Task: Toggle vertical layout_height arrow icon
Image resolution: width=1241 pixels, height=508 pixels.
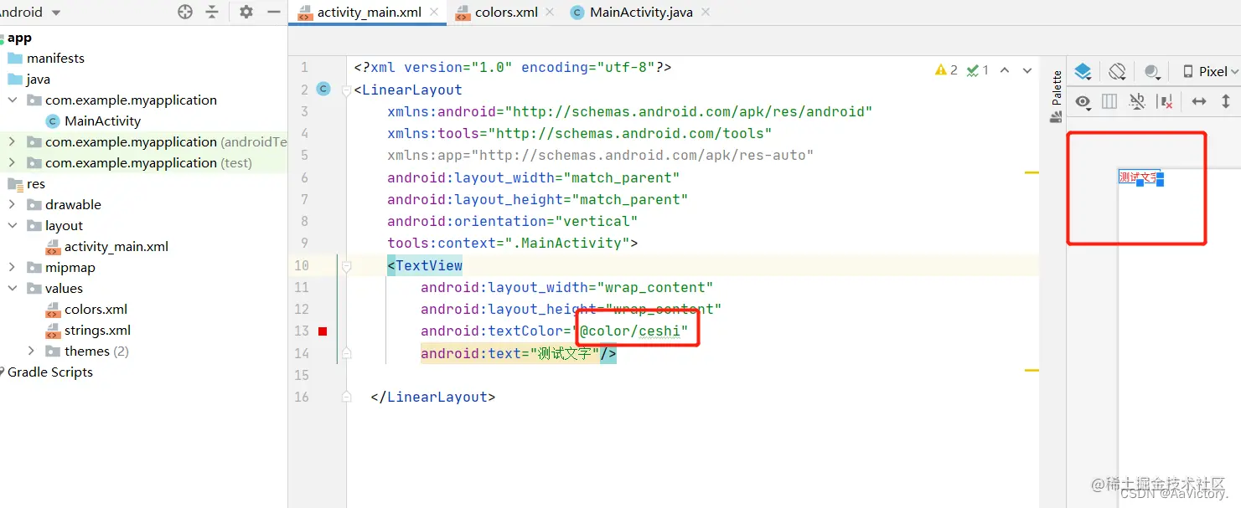Action: [x=1226, y=102]
